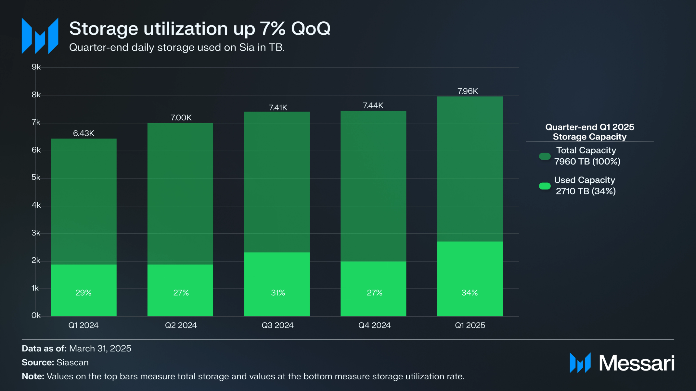Select the Q1 2024 total capacity bar segment
The height and width of the screenshot is (391, 696).
pos(84,202)
